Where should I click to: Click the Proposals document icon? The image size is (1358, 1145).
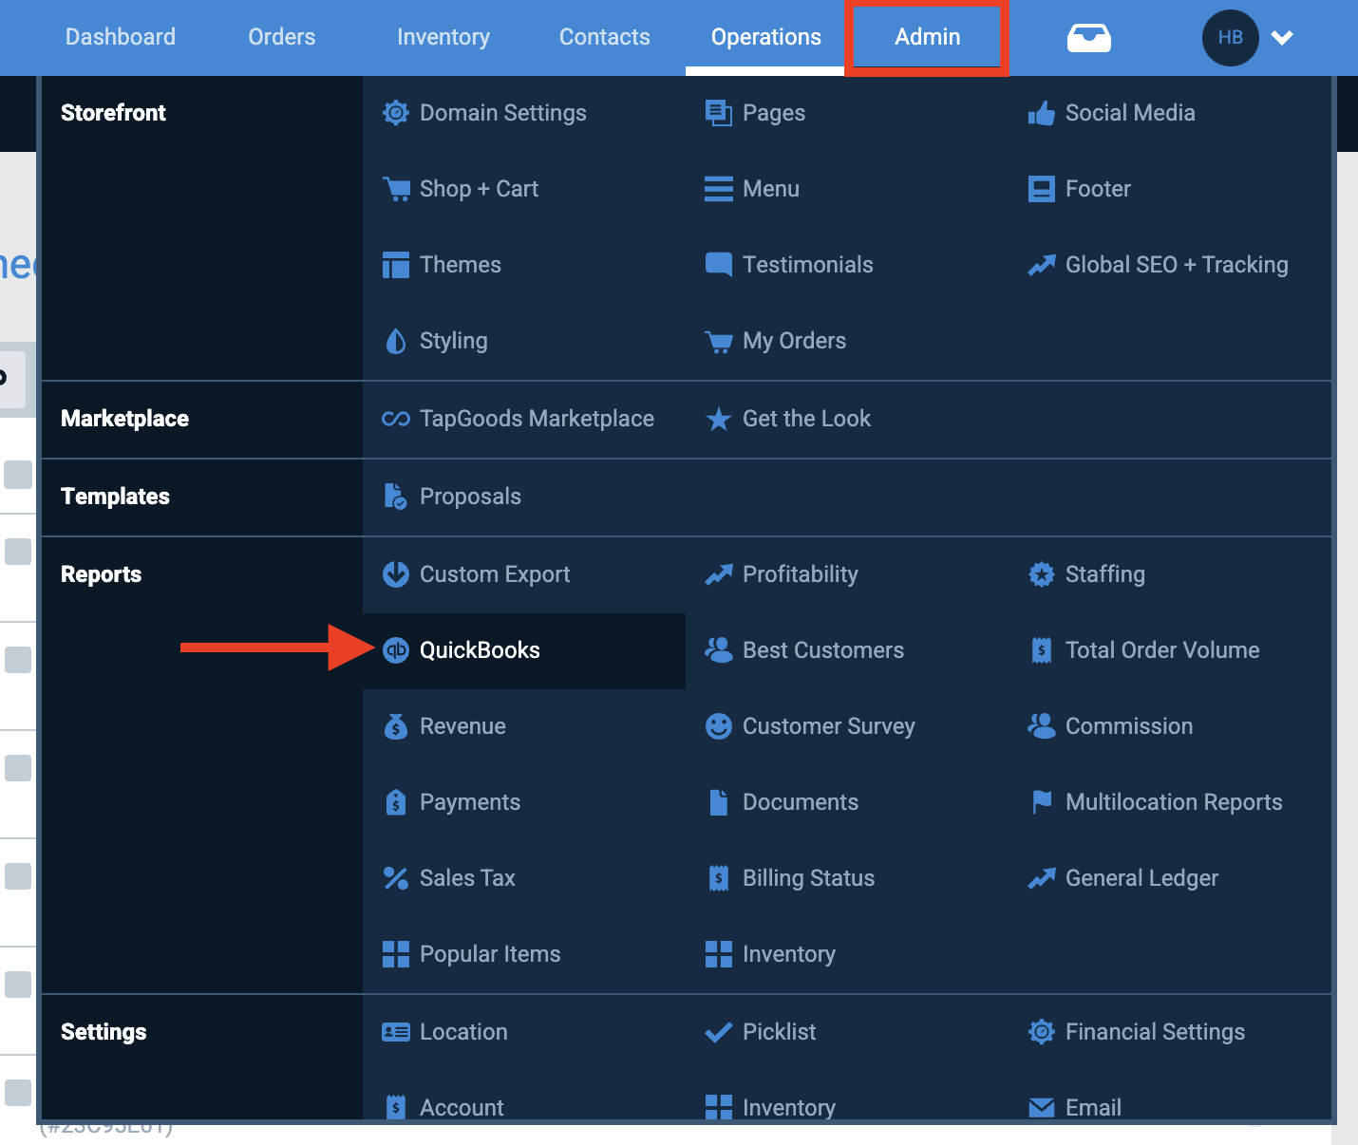point(396,497)
